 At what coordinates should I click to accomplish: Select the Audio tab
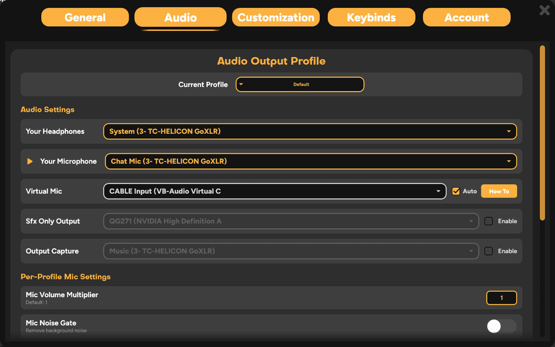pyautogui.click(x=180, y=17)
